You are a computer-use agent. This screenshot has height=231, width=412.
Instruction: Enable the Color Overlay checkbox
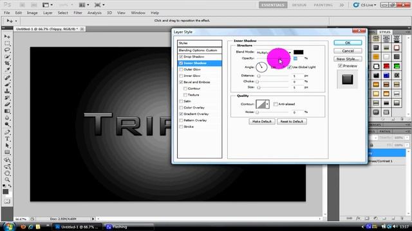click(x=181, y=108)
